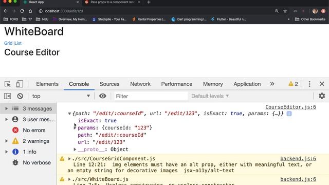Close the React App browser tab

[78, 2]
